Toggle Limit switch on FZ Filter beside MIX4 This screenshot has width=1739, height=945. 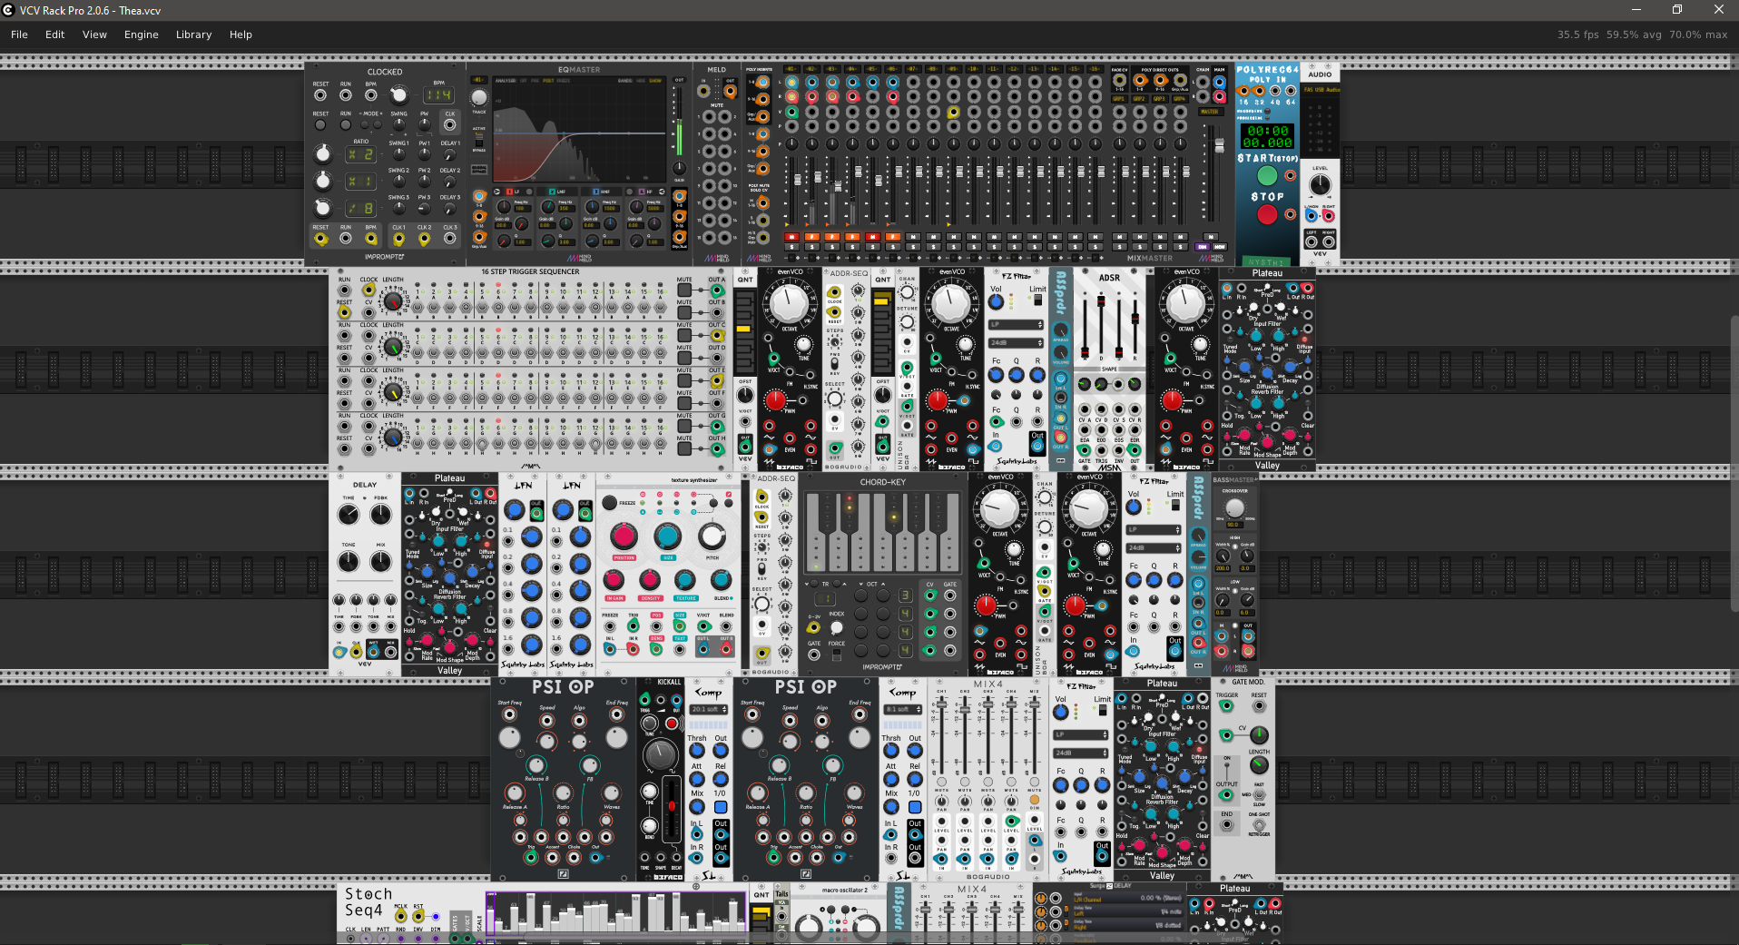click(x=1103, y=710)
